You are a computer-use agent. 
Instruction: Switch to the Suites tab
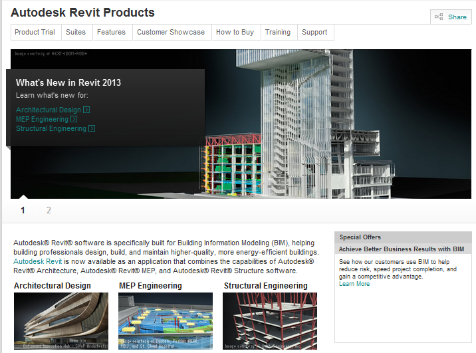tap(77, 32)
